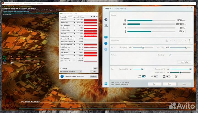This screenshot has height=113, width=198.
Task: Open Fan Speed (RPM) sensor dropdown
Action: coord(74,31)
